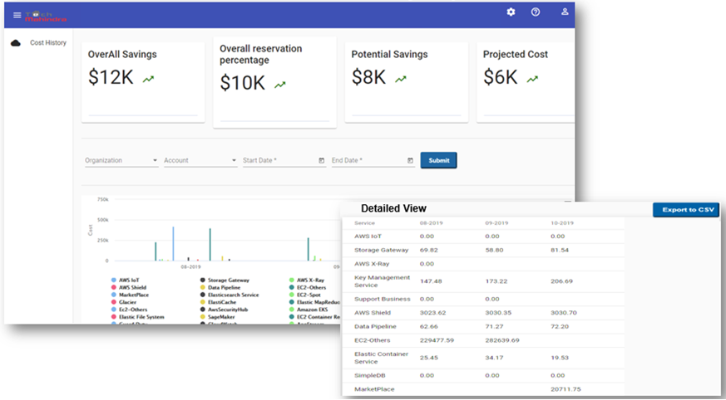Open the user account profile icon

[x=565, y=12]
